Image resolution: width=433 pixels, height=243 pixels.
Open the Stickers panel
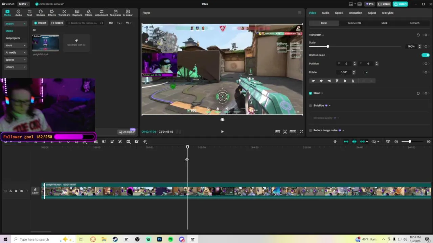(41, 13)
